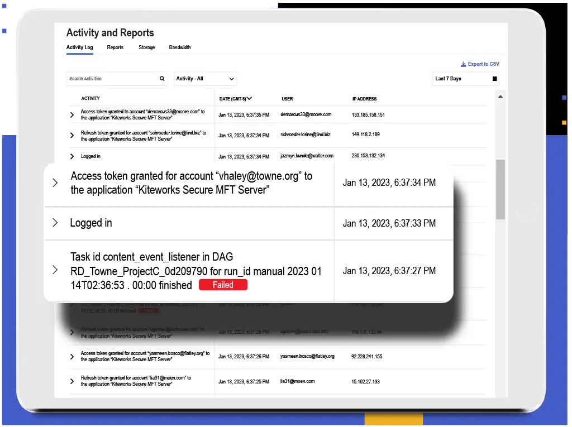Expand the small Logged in row of jazmyn.kunde
The width and height of the screenshot is (572, 427).
click(x=72, y=156)
